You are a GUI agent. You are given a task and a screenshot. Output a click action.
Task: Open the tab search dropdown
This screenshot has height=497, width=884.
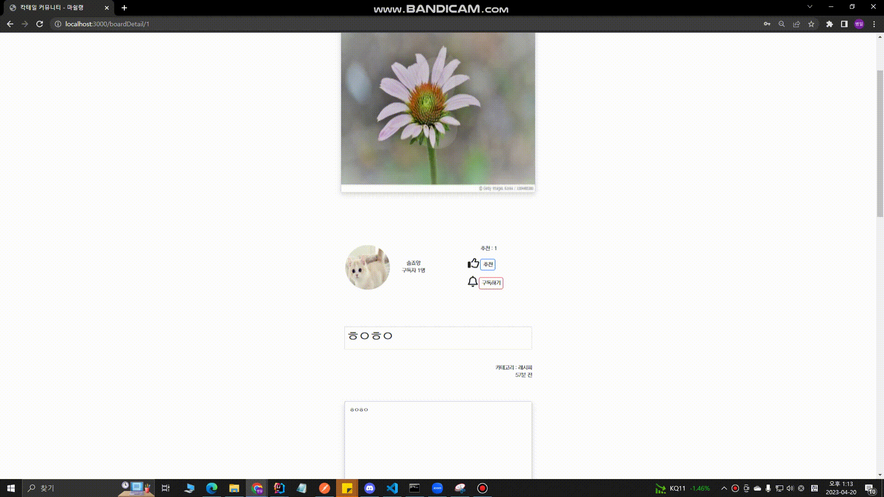point(810,7)
